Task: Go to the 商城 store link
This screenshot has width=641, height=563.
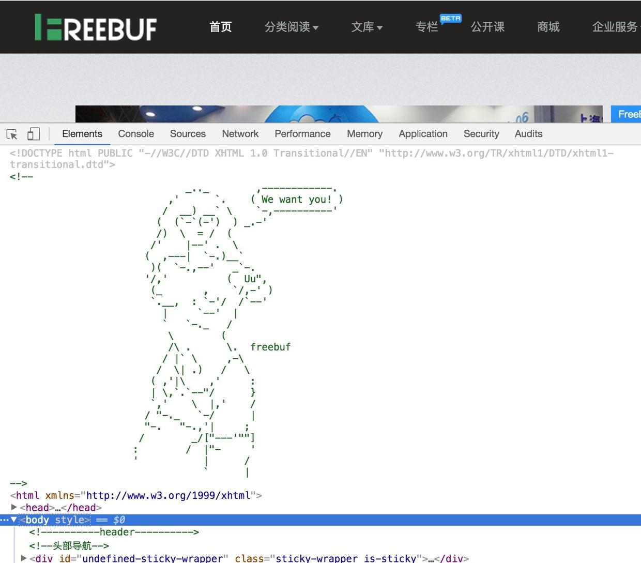Action: [548, 27]
